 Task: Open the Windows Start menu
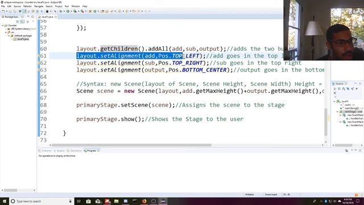(x=5, y=201)
